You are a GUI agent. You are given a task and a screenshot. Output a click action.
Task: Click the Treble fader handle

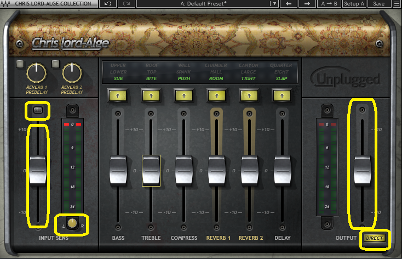point(151,170)
